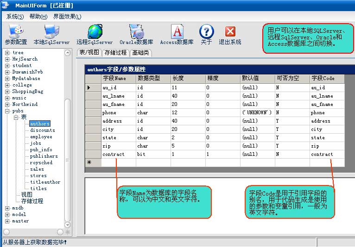Click the 字段Name column header
Screen dimensions: 355x247
point(118,79)
